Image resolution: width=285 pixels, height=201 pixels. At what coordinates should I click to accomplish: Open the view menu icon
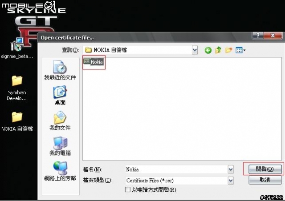point(240,50)
